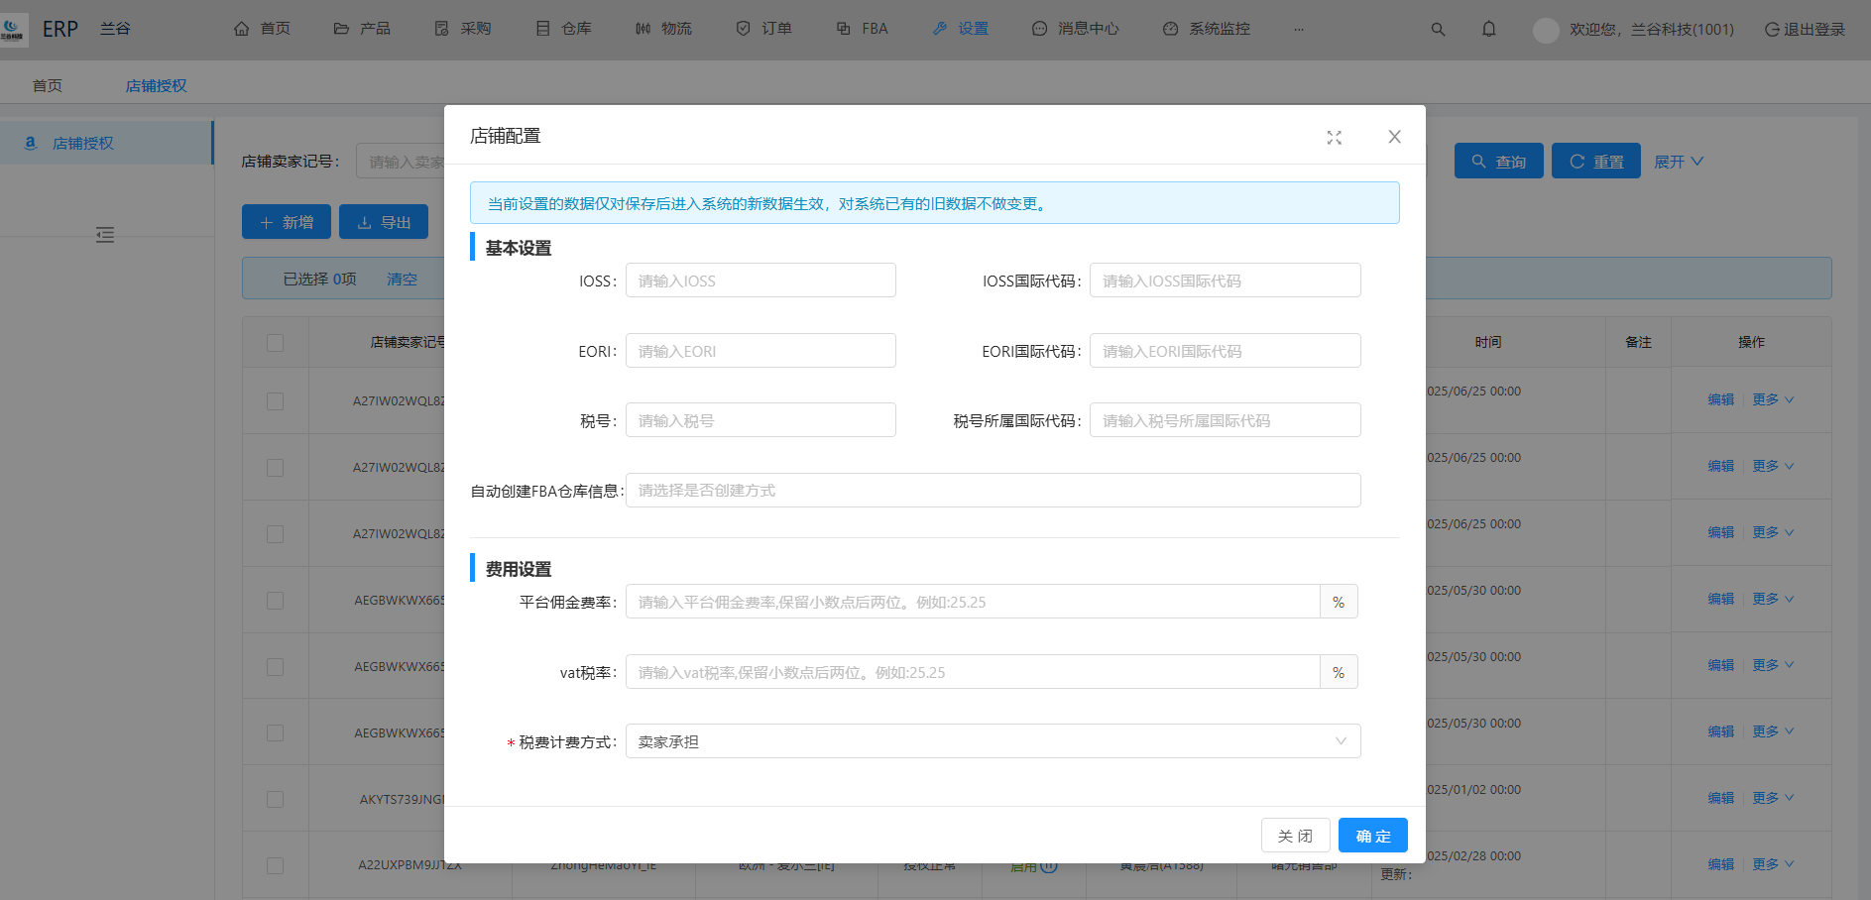Toggle fullscreen icon in 店铺配置 dialog

[1334, 138]
